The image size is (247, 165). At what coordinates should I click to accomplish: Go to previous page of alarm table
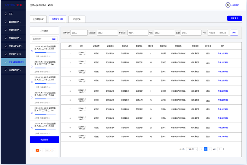pos(201,149)
